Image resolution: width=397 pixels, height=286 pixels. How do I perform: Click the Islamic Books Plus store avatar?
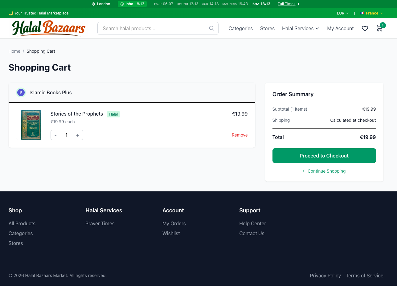click(21, 92)
